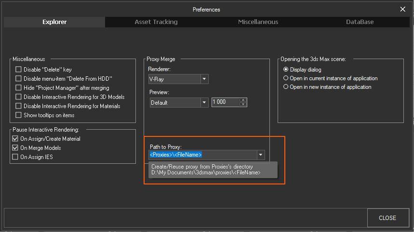Toggle Hide "Project Manager" after merging
The height and width of the screenshot is (232, 414).
(x=18, y=87)
